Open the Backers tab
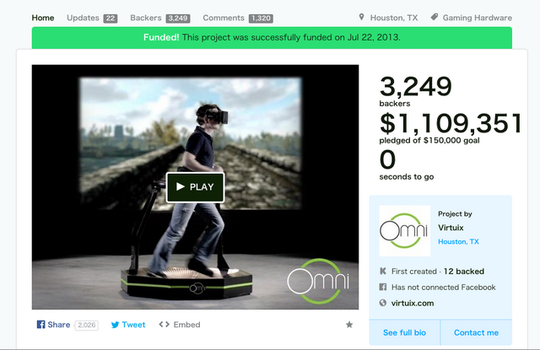Screen dimensions: 540x350 (160, 18)
